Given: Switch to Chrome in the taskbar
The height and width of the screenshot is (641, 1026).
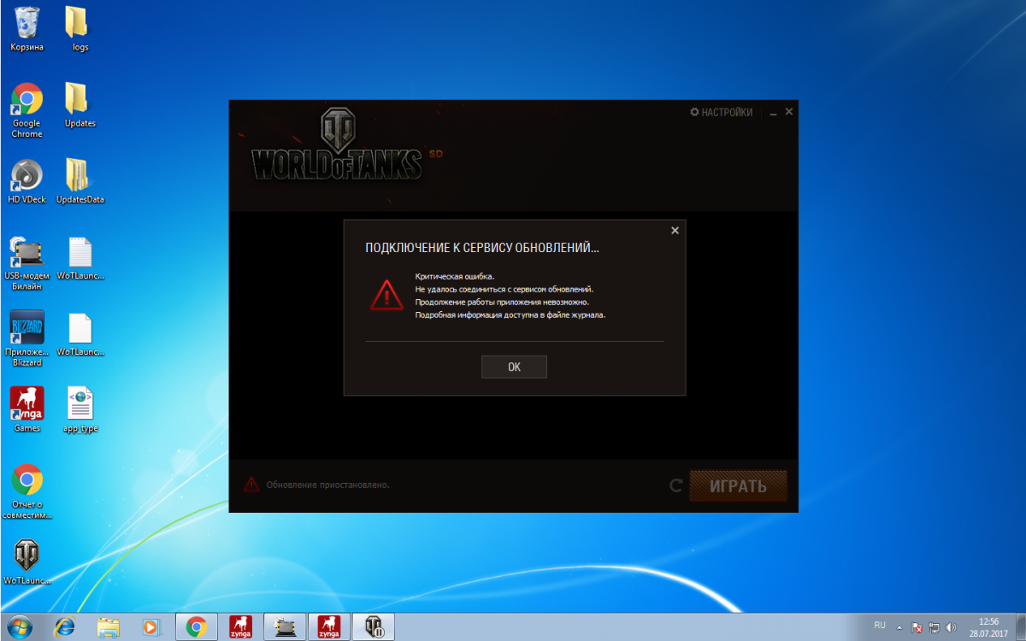Looking at the screenshot, I should coord(197,626).
